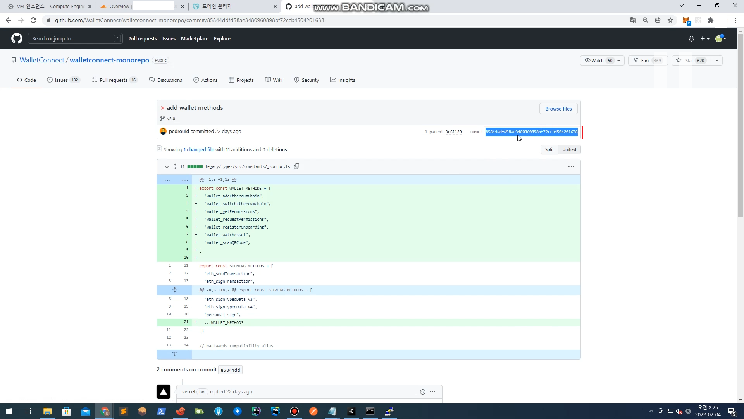
Task: Click the GitHub Octocat home logo
Action: (x=17, y=38)
